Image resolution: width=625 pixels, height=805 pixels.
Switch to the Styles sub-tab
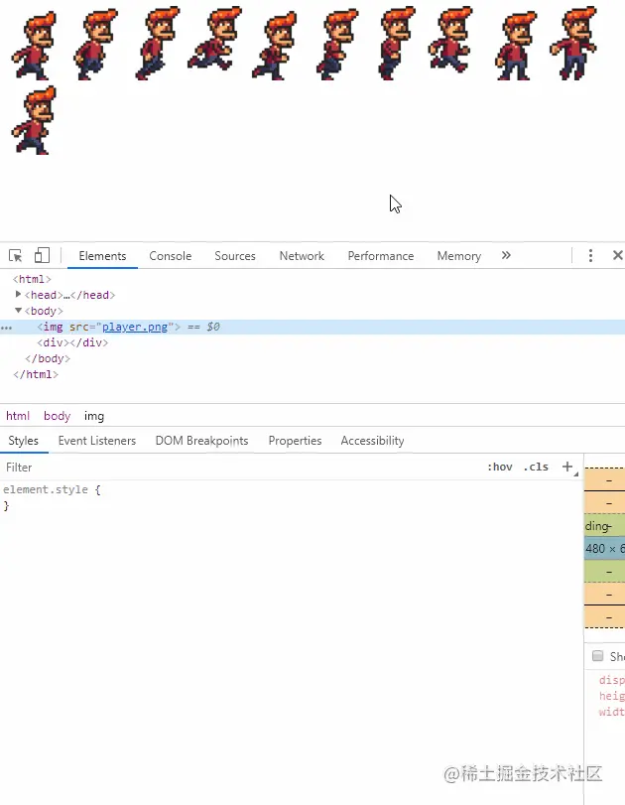coord(23,441)
